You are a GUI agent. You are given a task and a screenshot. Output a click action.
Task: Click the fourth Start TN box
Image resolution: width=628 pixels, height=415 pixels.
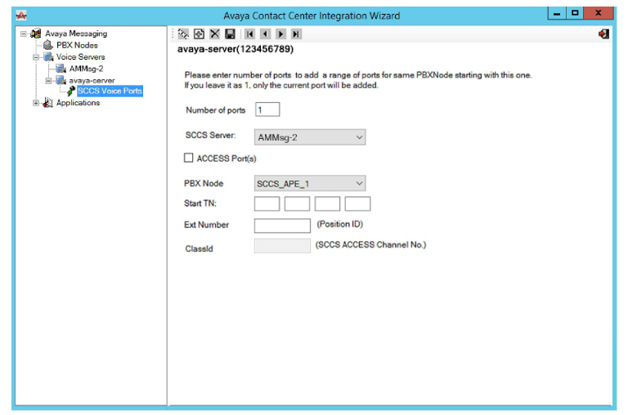[x=357, y=203]
